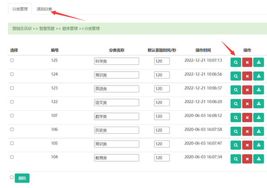Click the magnifier icon in row 104
The height and width of the screenshot is (188, 267).
coord(236,159)
